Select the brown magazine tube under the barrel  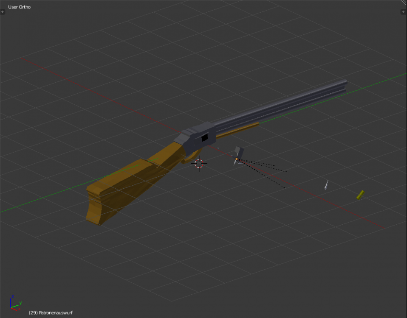tap(238, 130)
